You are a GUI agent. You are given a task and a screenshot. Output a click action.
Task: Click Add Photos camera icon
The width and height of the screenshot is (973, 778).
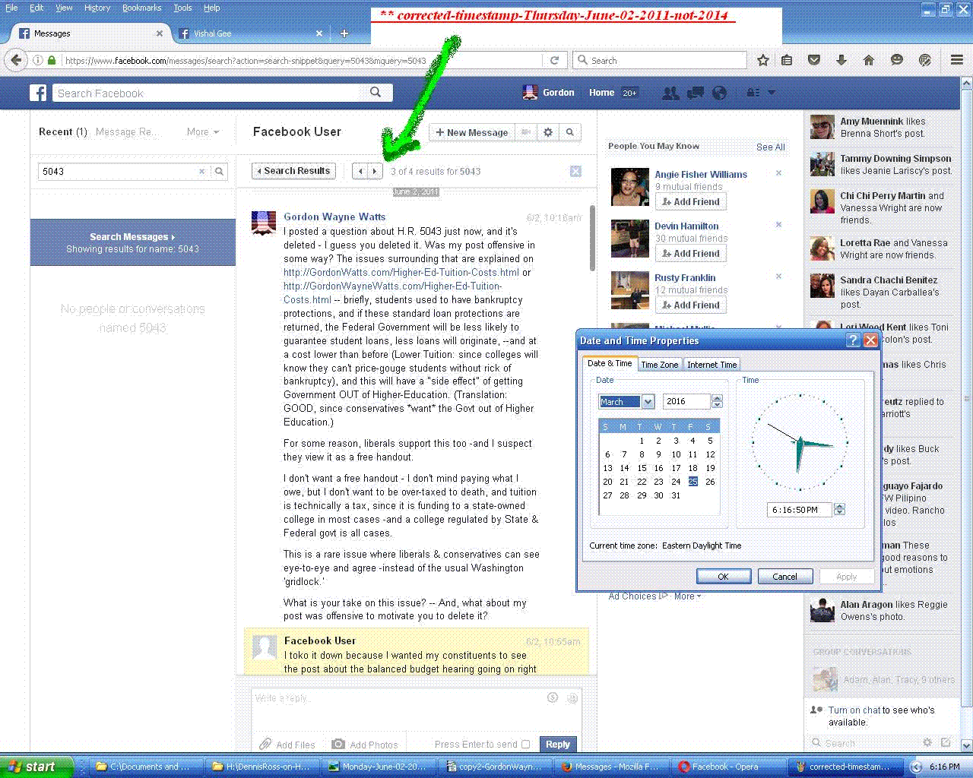338,745
